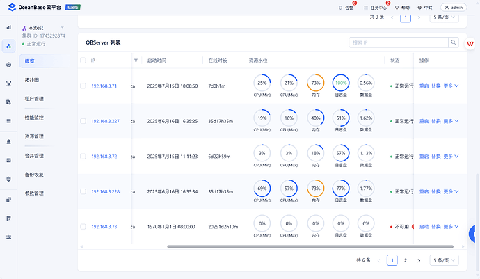Check the 192.168.3.71 row checkbox
Screen dimensions: 480x279
pos(83,86)
